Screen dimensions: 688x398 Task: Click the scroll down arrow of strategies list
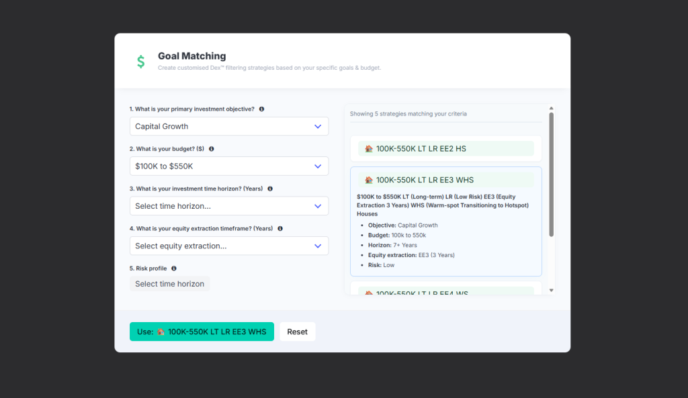[x=552, y=291]
